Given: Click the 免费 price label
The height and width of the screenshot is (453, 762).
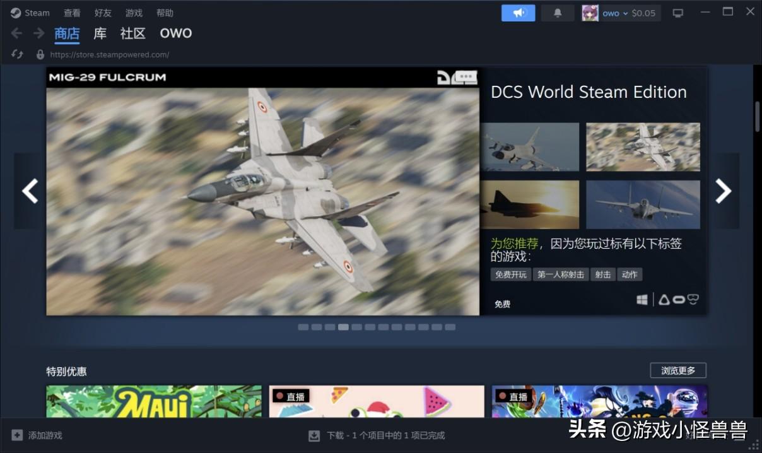Looking at the screenshot, I should tap(503, 304).
